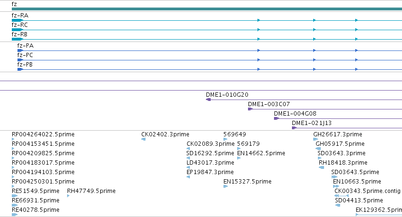The height and width of the screenshot is (217, 402).
Task: Select EST RP004250301.5prime label
Action: [43, 182]
